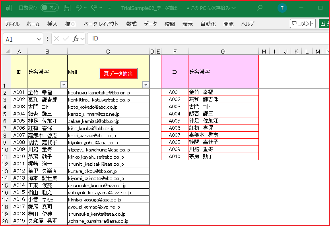Select cell 久和原 呉羽
The image size is (330, 226).
click(47, 221)
